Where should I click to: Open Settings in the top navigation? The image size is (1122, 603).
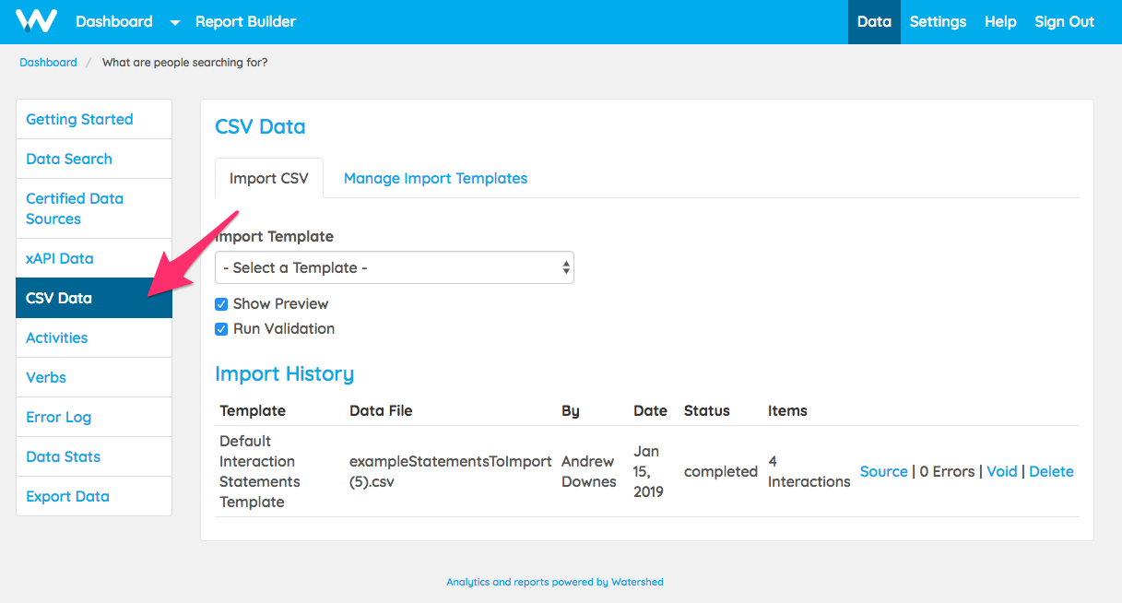938,22
